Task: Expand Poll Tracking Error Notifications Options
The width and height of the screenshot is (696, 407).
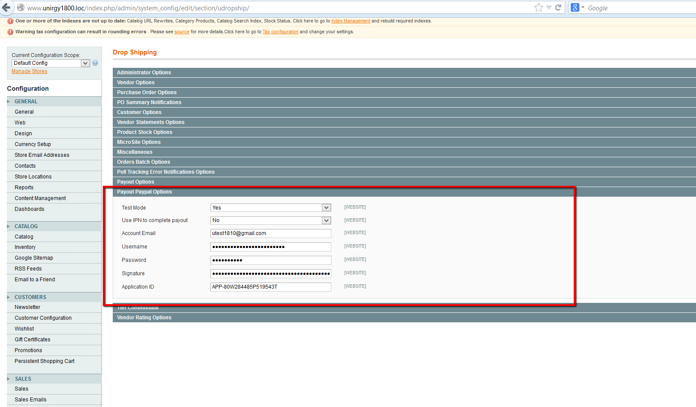Action: [x=404, y=172]
